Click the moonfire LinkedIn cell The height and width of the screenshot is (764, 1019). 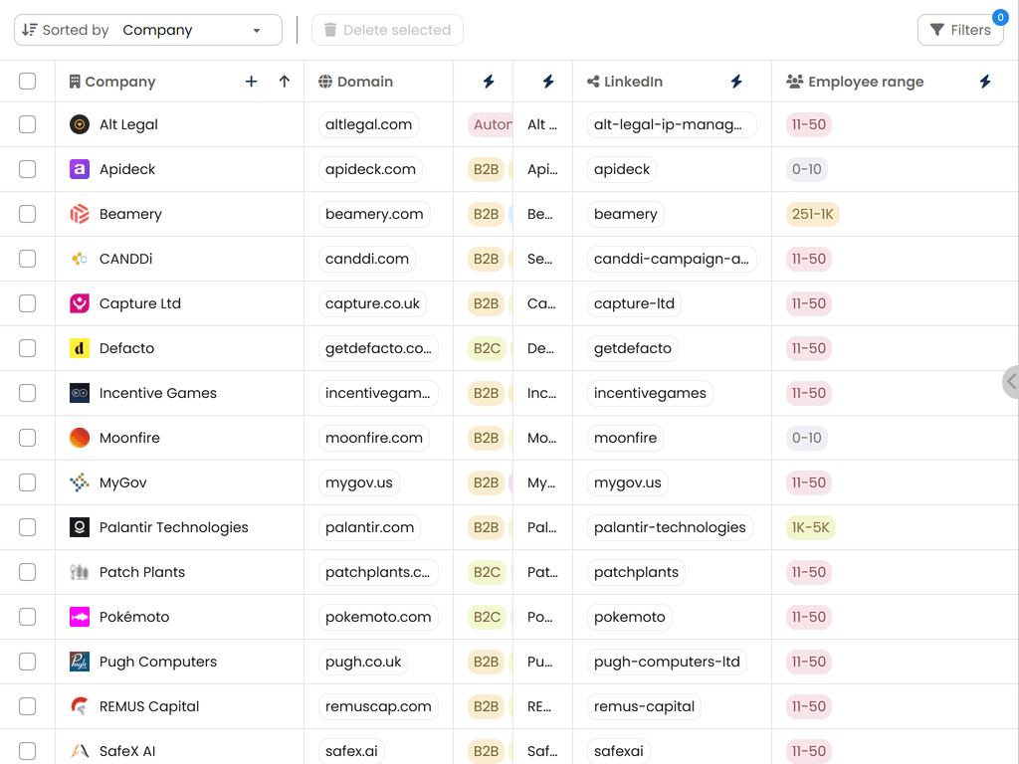(x=625, y=438)
